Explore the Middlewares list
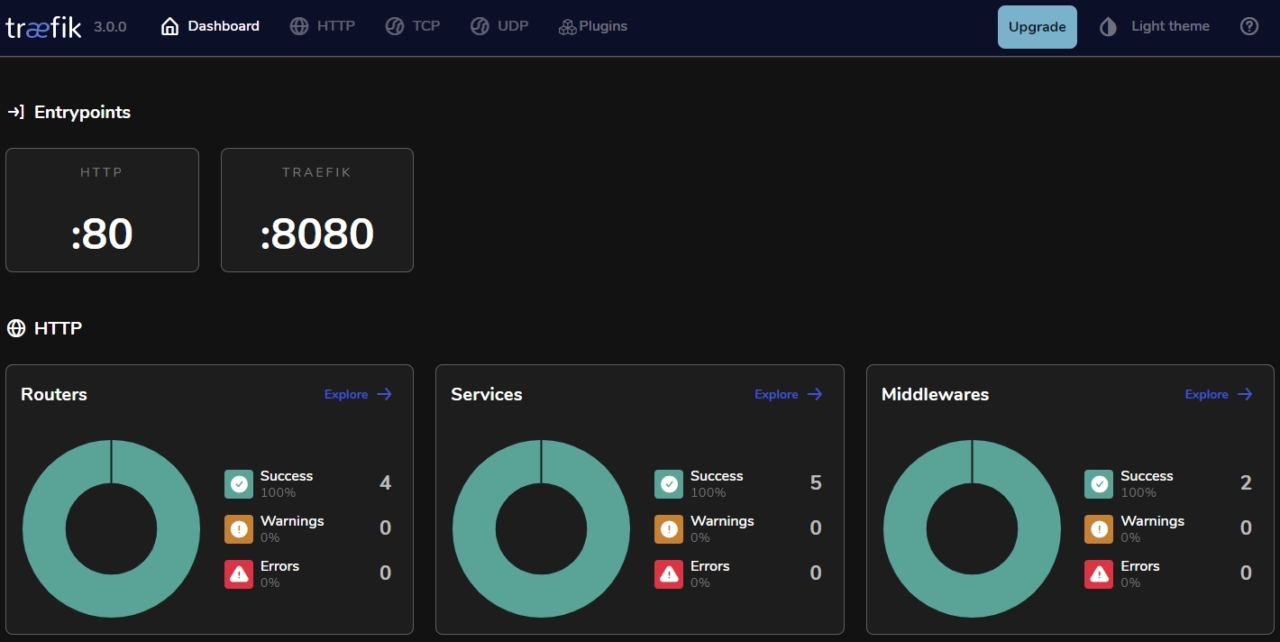The width and height of the screenshot is (1280, 642). coord(1218,394)
